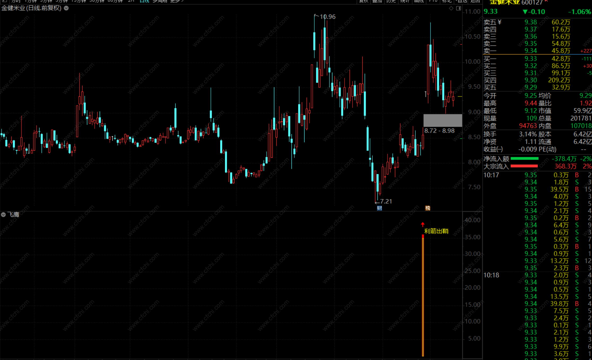Click the 返回 back button
The image size is (592, 360).
click(475, 1)
